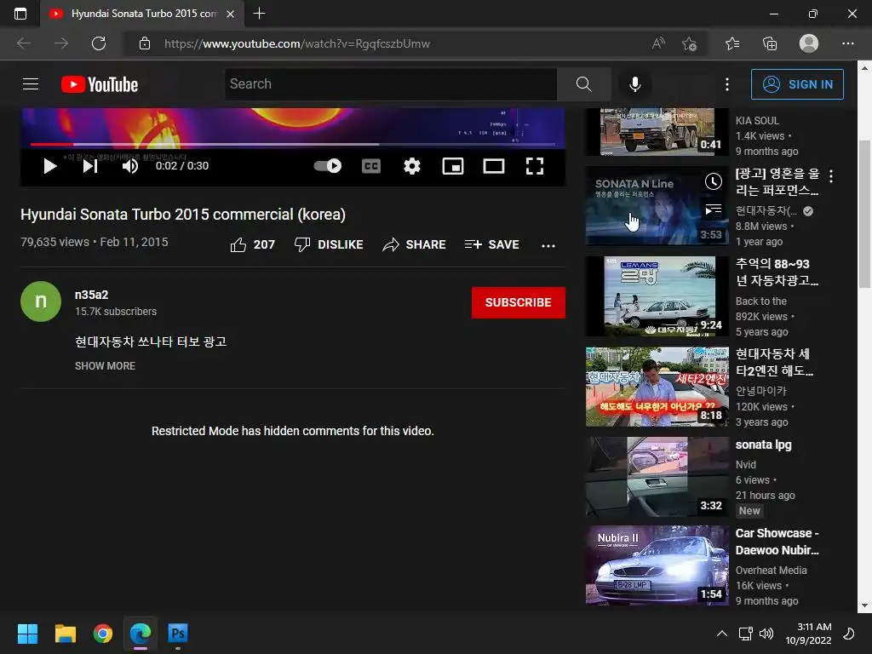
Task: Click the search magnifier button
Action: click(584, 84)
